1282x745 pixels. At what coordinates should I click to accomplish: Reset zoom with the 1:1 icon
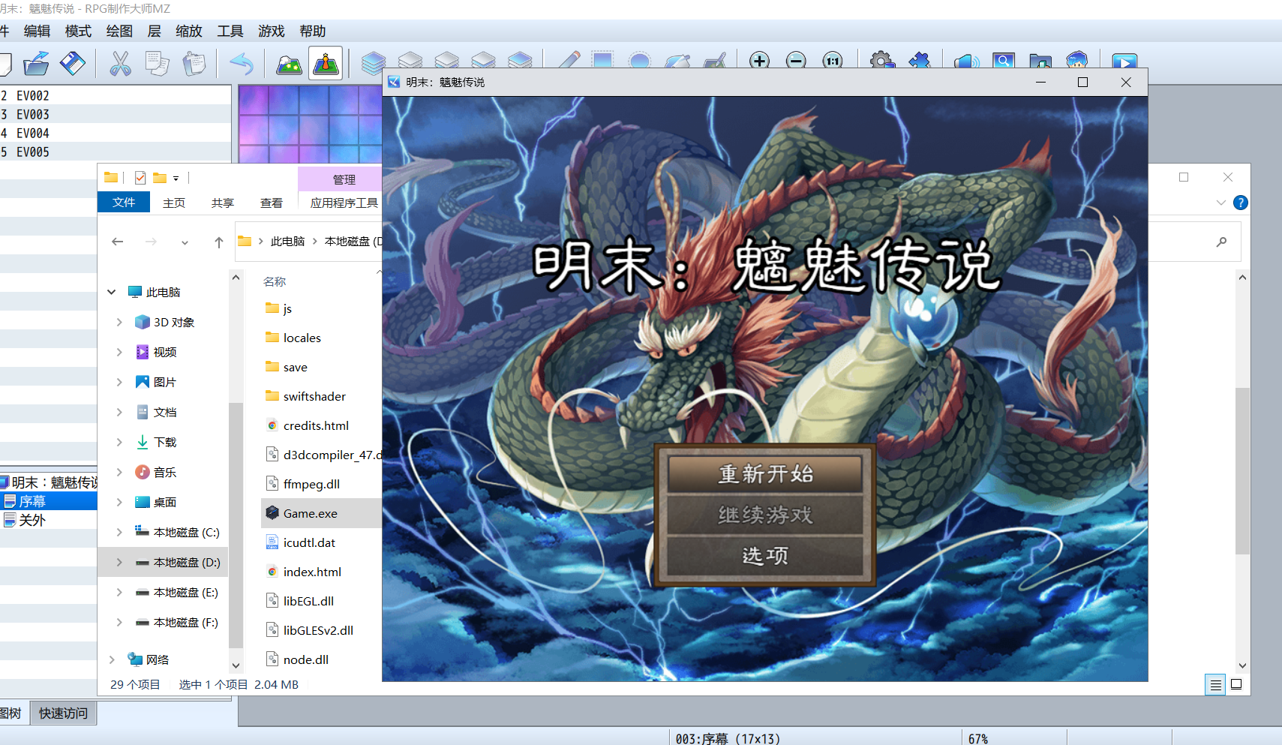pyautogui.click(x=833, y=60)
